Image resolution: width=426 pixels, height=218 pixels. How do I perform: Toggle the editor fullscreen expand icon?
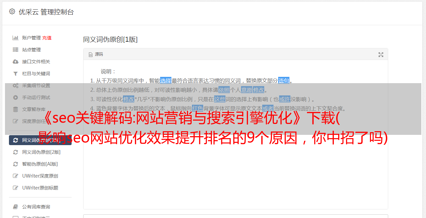coord(381,55)
